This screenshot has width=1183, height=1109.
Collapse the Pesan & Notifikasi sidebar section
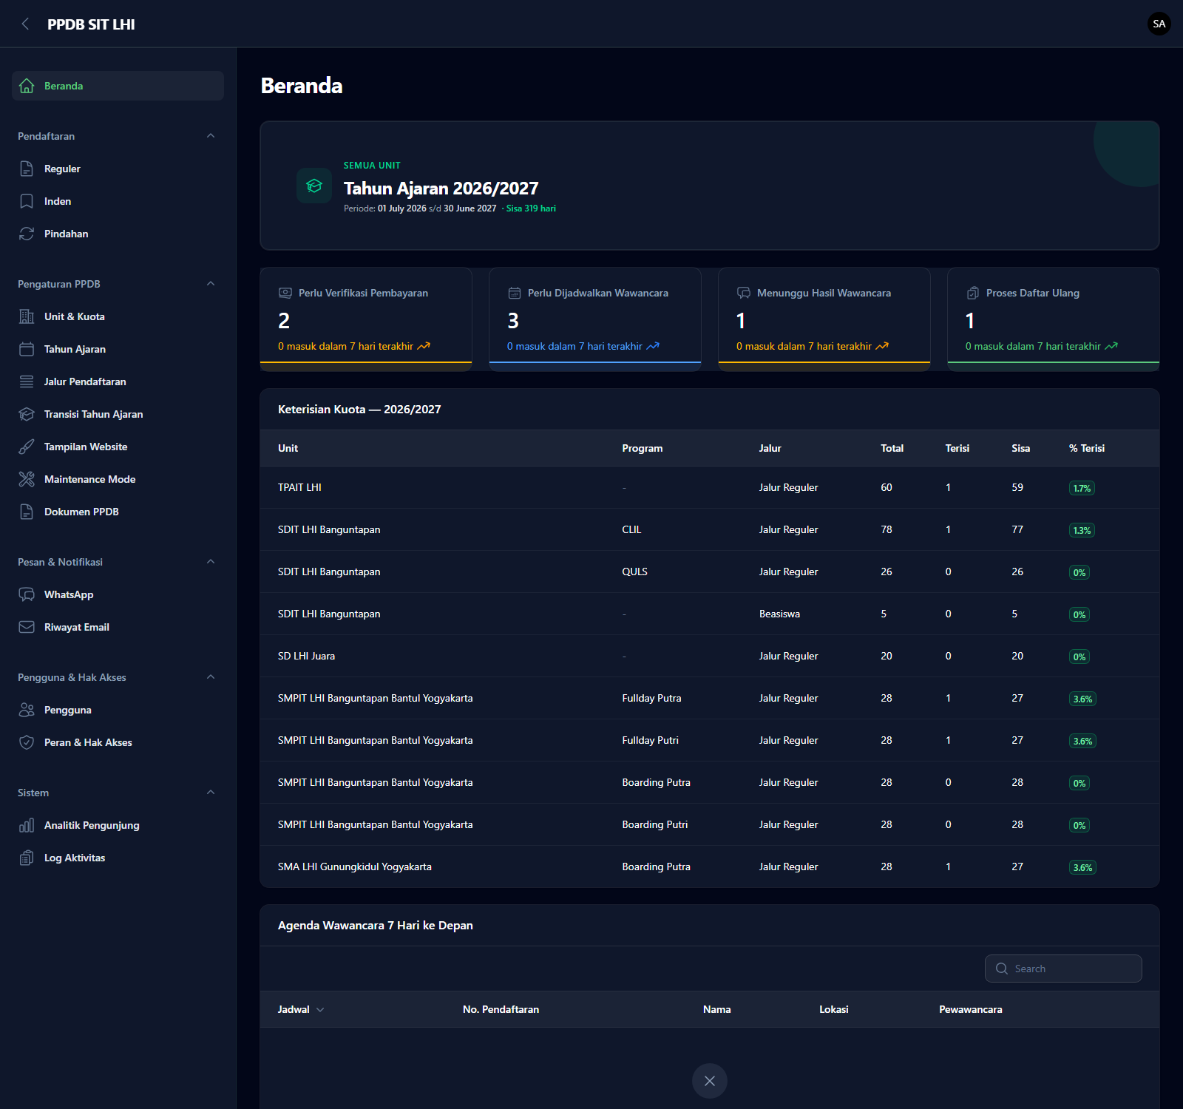(x=211, y=562)
